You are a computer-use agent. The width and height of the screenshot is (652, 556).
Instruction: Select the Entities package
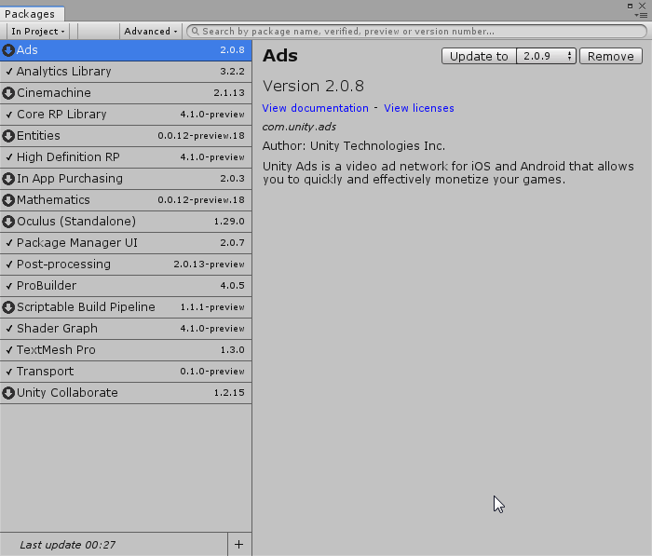(126, 136)
